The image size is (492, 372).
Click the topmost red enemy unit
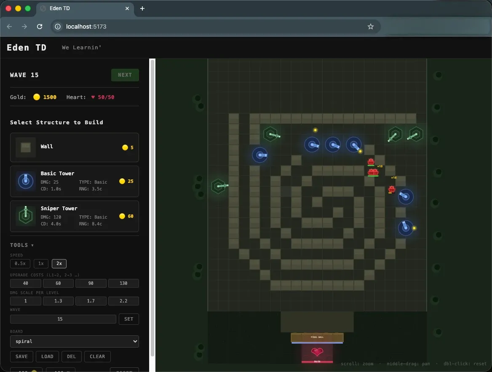pyautogui.click(x=371, y=162)
